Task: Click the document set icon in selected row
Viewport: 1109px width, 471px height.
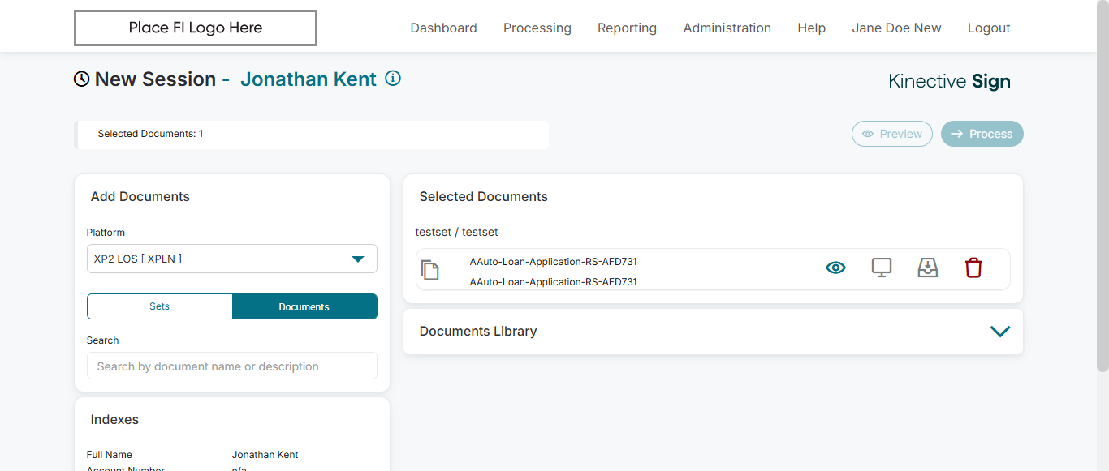Action: (x=430, y=270)
